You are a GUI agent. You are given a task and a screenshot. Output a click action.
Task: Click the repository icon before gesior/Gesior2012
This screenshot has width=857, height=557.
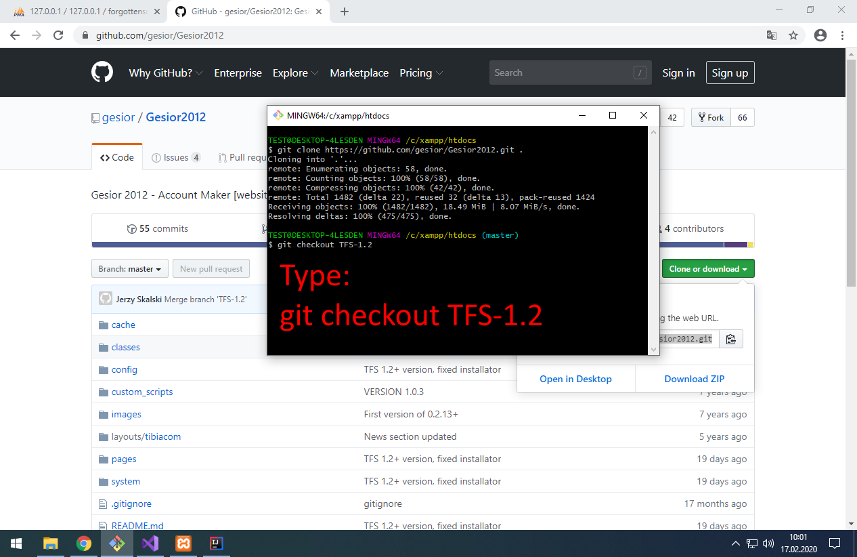tap(95, 117)
